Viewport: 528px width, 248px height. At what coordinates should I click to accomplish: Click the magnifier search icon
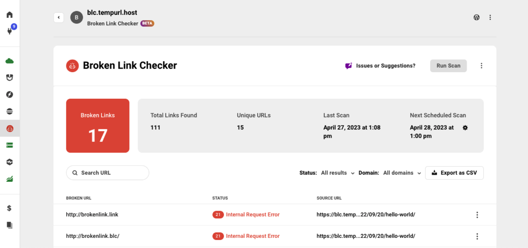tap(75, 173)
